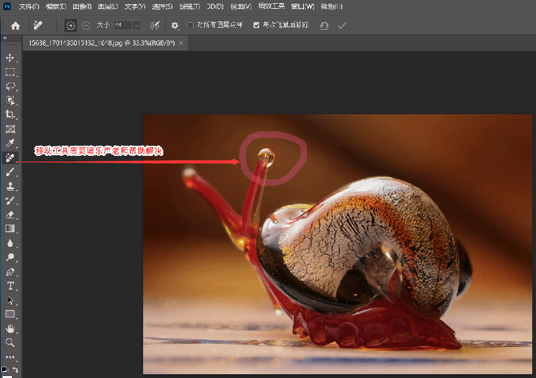The height and width of the screenshot is (378, 536).
Task: Reset to default foreground and background colors
Action: [x=4, y=370]
